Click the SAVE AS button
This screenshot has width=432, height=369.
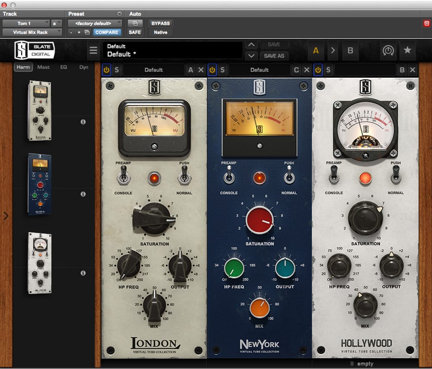coord(274,56)
